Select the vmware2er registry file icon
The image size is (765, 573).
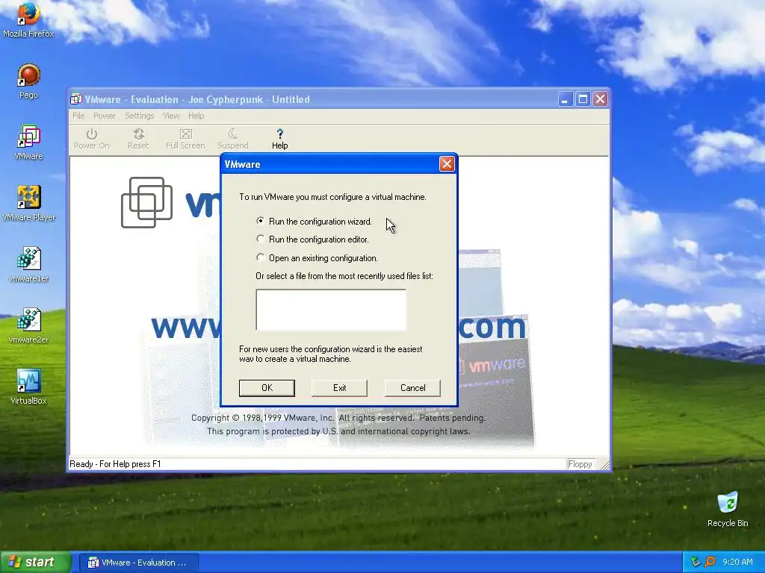tap(28, 325)
